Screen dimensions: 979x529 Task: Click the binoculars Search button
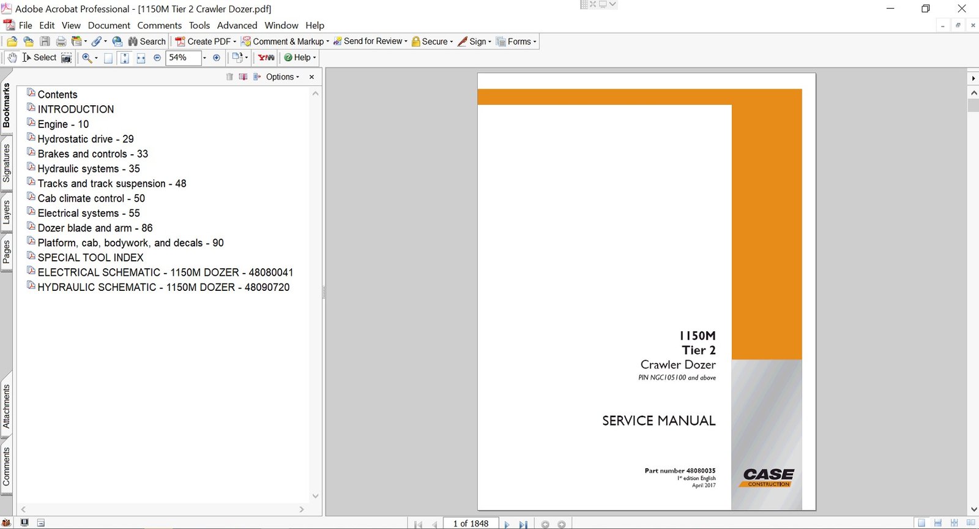pyautogui.click(x=147, y=42)
